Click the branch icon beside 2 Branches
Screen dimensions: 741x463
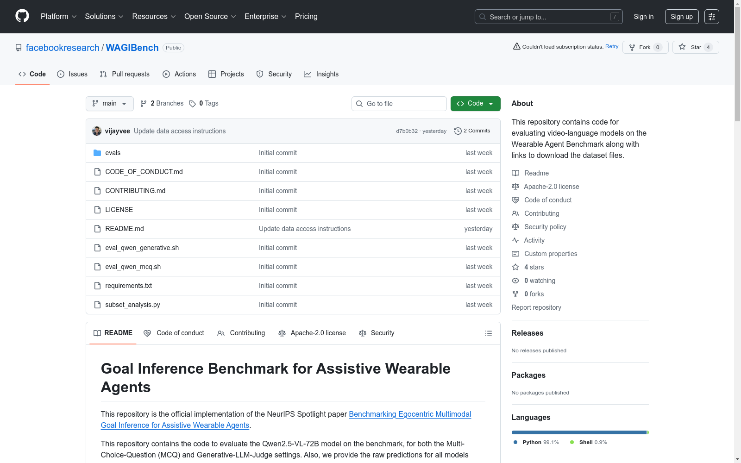144,104
